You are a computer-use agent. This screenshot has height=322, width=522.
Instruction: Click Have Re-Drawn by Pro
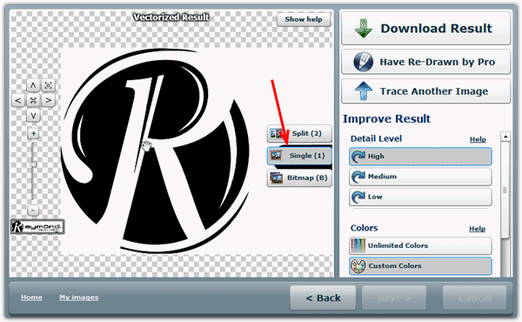click(x=425, y=62)
